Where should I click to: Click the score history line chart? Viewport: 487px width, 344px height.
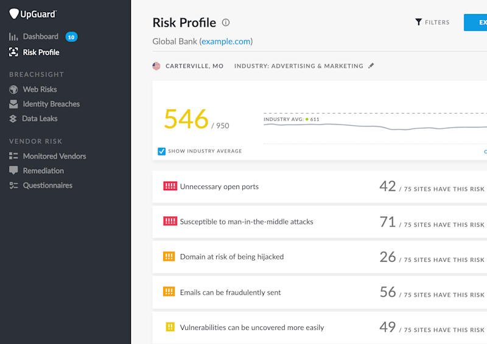375,127
